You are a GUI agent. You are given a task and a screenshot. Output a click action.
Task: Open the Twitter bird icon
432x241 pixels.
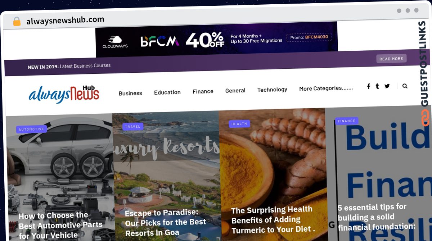(387, 86)
